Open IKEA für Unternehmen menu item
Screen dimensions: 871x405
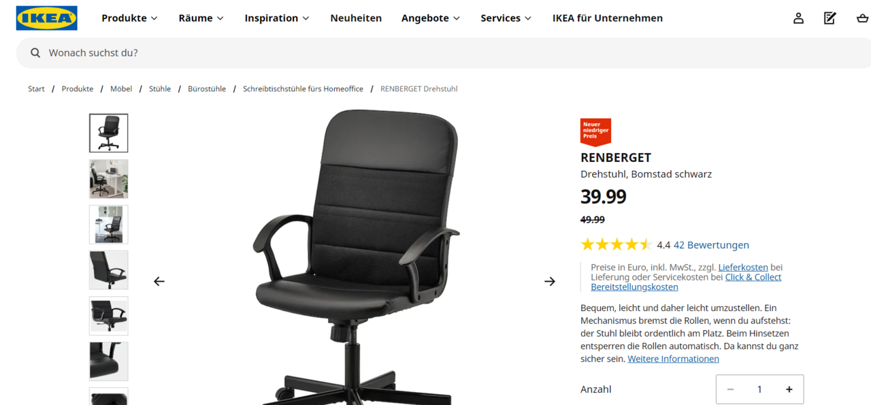coord(608,18)
